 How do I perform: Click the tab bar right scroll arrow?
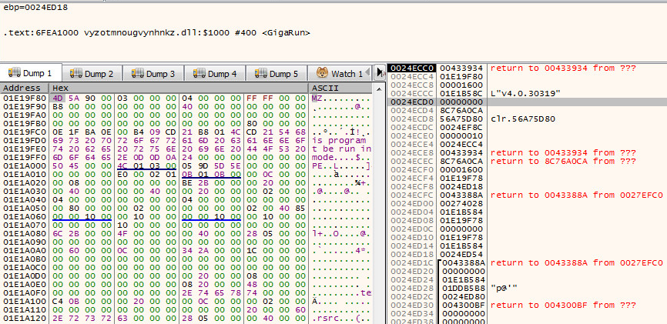pos(380,73)
